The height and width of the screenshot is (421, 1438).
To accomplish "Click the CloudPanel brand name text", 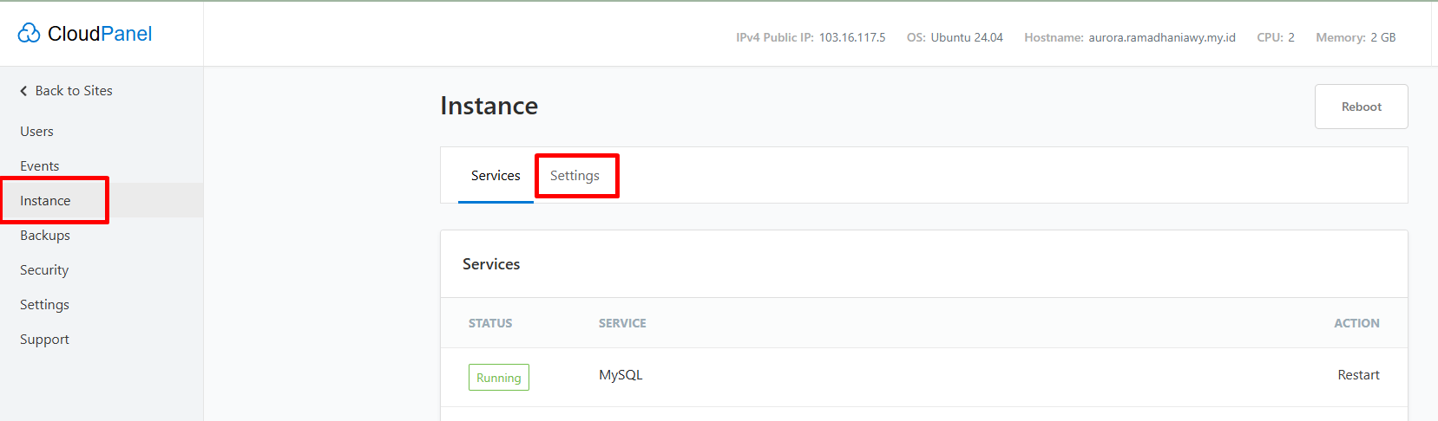I will click(x=100, y=34).
